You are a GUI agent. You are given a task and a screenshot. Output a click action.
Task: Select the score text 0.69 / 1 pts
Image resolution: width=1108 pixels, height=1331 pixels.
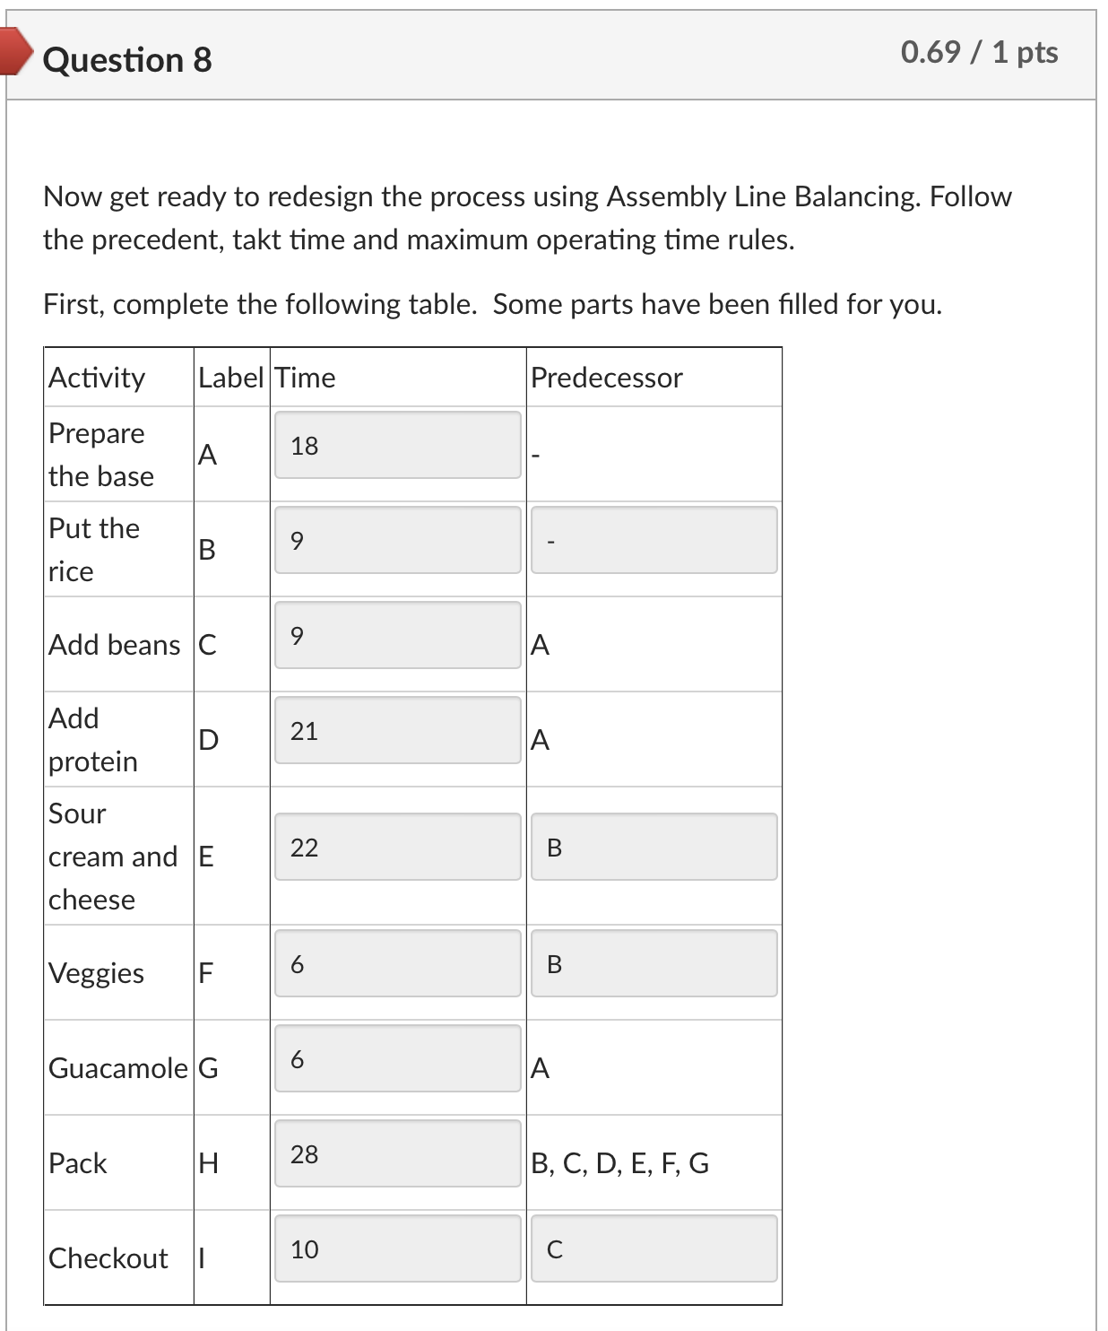(x=981, y=52)
